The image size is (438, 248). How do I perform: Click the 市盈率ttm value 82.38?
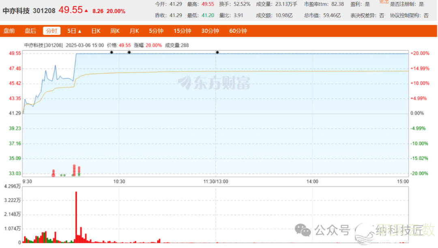point(337,4)
